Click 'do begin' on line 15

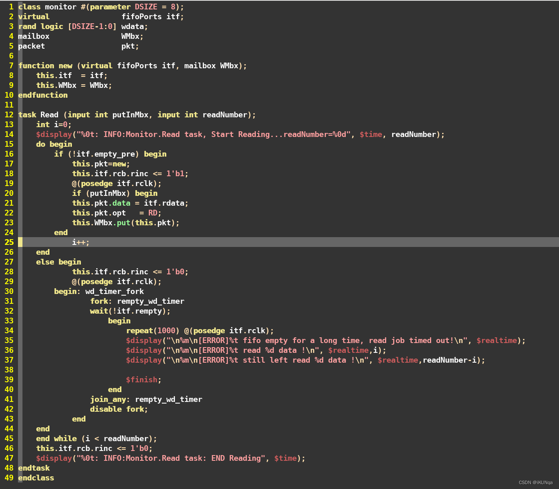click(54, 144)
